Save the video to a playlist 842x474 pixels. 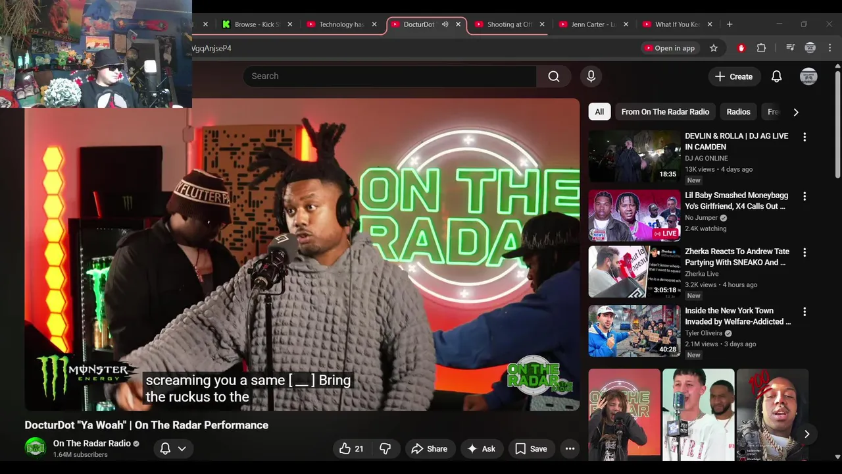tap(531, 449)
